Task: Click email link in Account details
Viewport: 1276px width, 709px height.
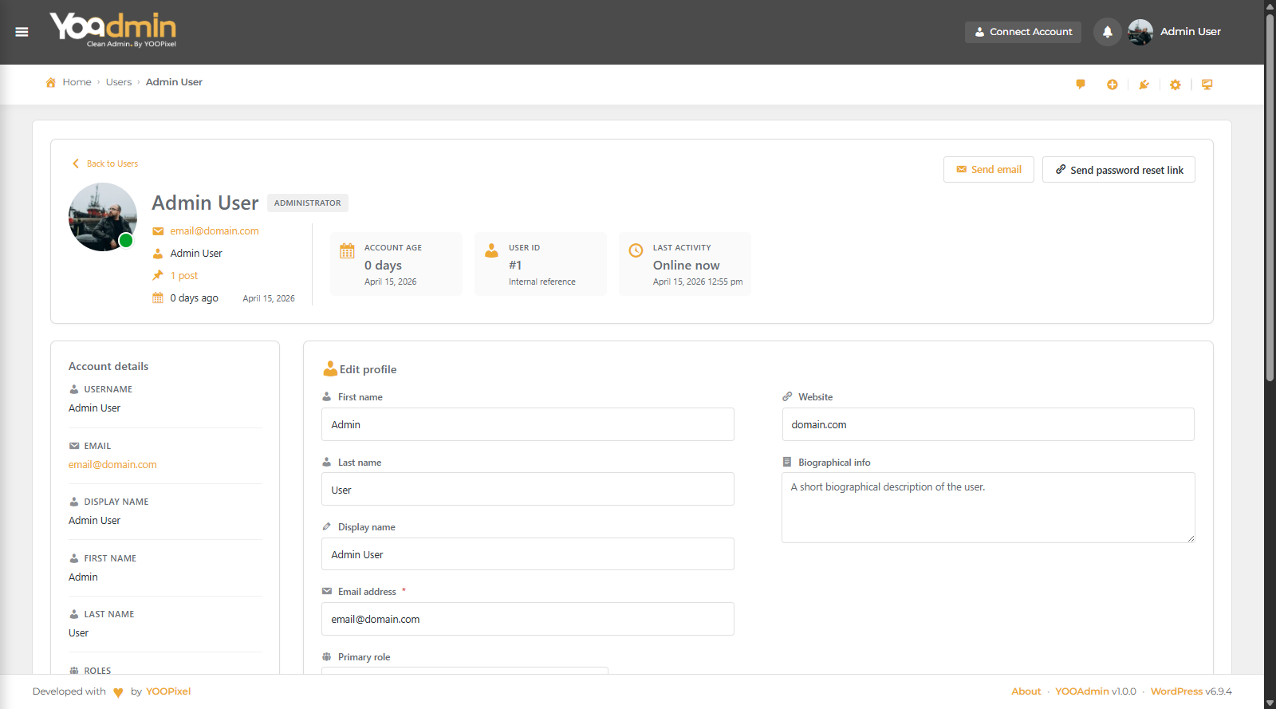Action: (x=112, y=465)
